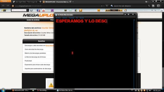The width and height of the screenshot is (164, 92).
Task: Click the plus button at toolbar end
Action: tap(162, 10)
